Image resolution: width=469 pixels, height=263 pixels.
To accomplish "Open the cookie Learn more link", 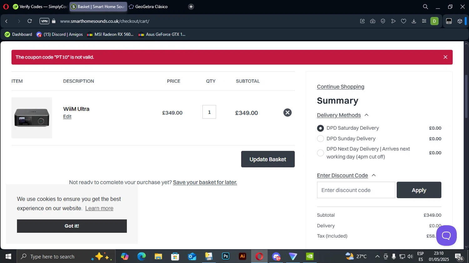I will click(x=99, y=208).
